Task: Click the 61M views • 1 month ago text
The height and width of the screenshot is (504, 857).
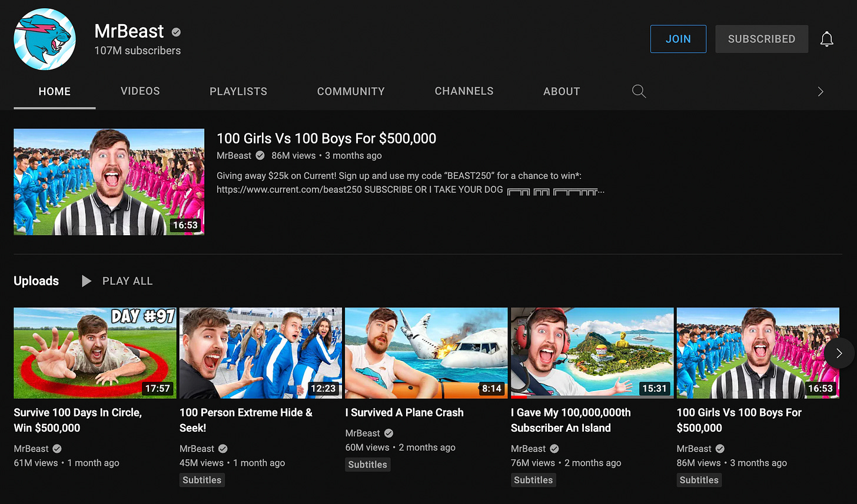Action: (67, 463)
